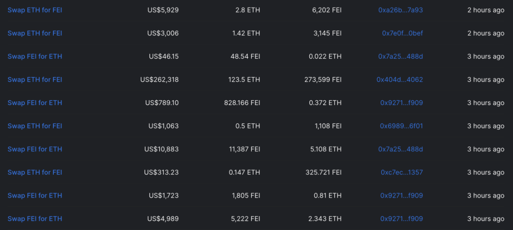513x230 pixels.
Task: View account address 0x6989...6f01
Action: point(401,126)
